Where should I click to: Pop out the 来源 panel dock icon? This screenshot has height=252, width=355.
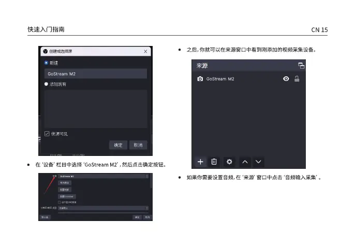point(301,66)
